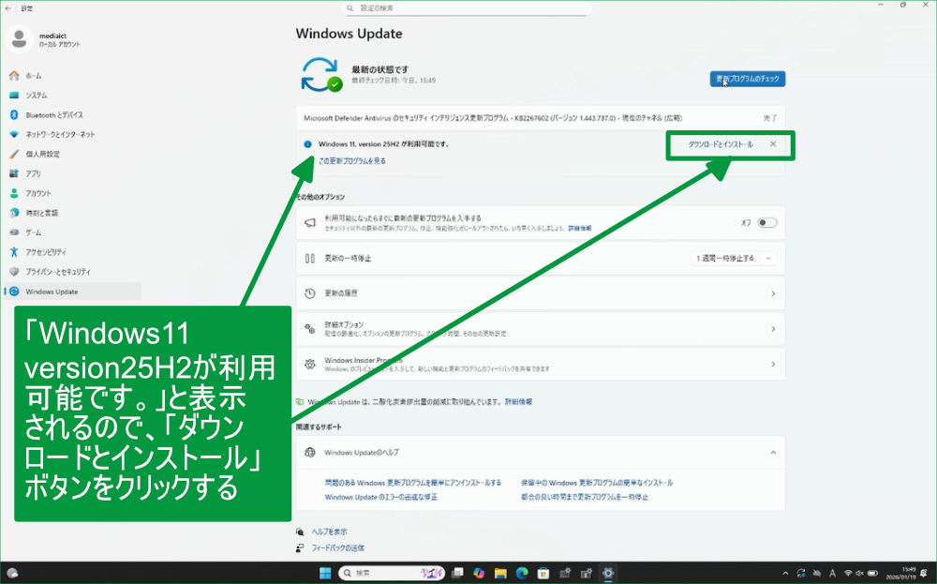Go back using the arrow at top-left
Viewport: 937px width, 584px height.
[8, 7]
